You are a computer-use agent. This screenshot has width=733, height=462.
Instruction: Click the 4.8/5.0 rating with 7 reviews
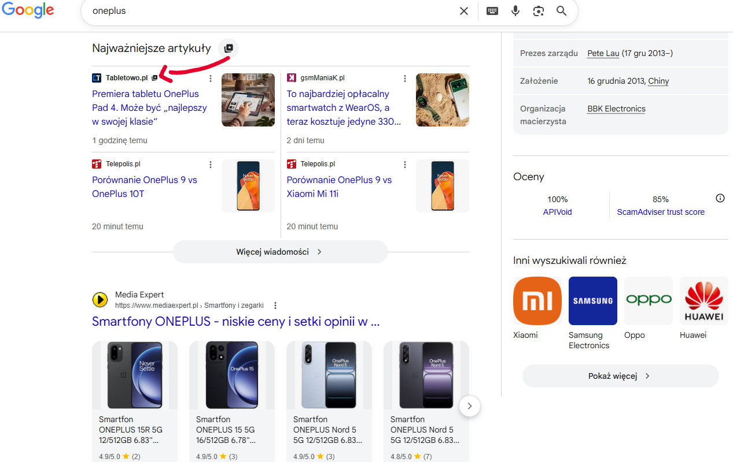click(411, 457)
